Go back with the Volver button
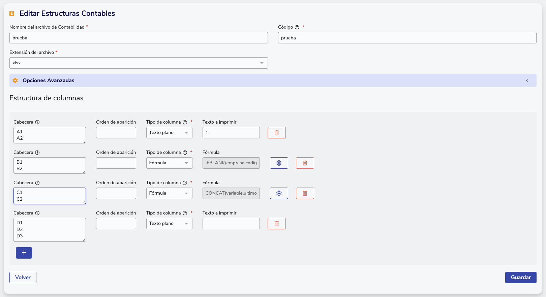 pos(23,277)
